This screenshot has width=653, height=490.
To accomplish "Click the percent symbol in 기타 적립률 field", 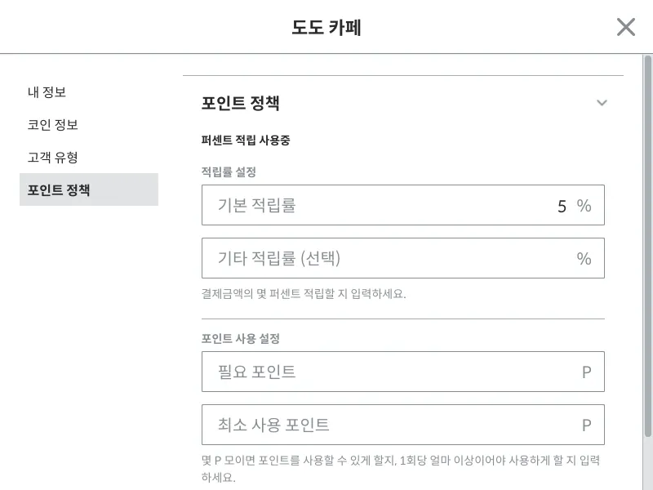I will pos(584,259).
